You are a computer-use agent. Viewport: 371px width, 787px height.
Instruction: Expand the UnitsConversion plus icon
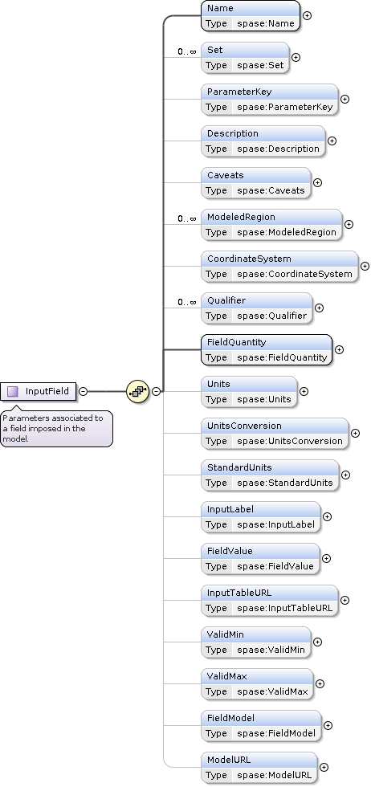click(x=355, y=433)
